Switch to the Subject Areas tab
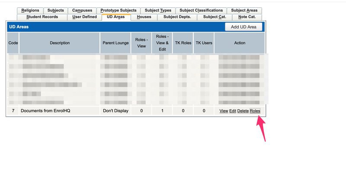Viewport: 346px width, 174px height. tap(244, 10)
